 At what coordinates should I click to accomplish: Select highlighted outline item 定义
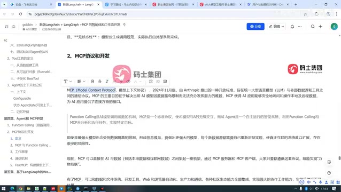(15, 139)
